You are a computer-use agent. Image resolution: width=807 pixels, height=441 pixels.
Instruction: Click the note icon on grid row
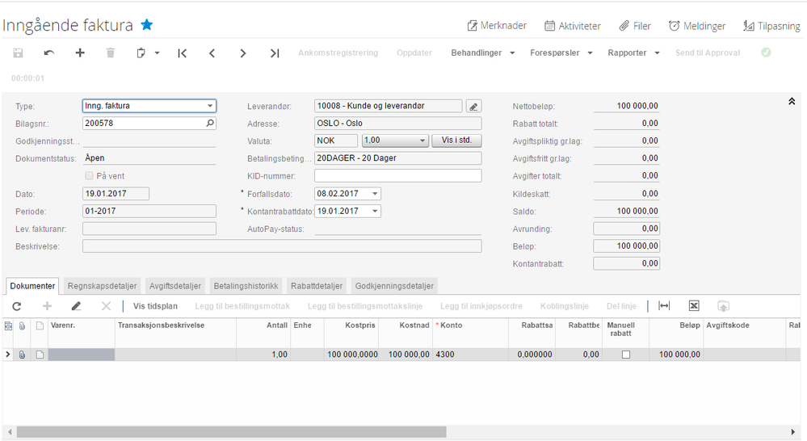coord(40,355)
